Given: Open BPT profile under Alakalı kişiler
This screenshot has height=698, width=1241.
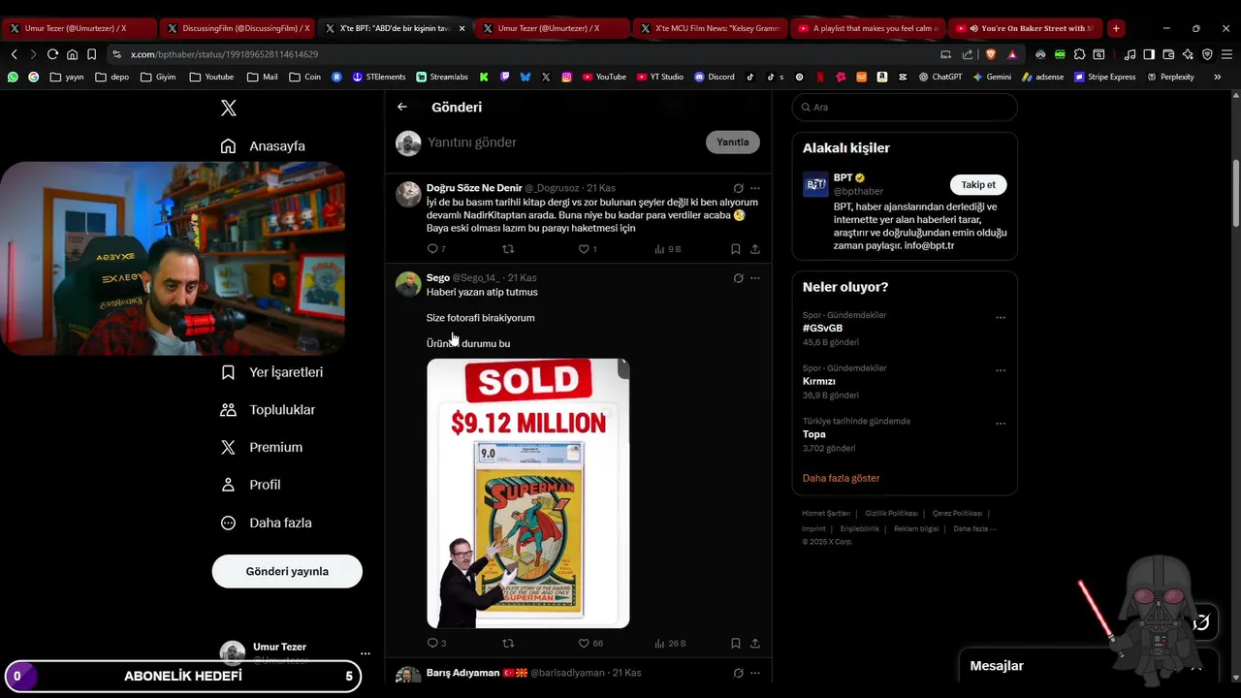Looking at the screenshot, I should pos(843,177).
